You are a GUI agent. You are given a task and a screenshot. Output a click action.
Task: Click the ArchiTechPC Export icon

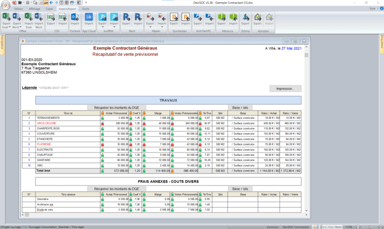197,17
